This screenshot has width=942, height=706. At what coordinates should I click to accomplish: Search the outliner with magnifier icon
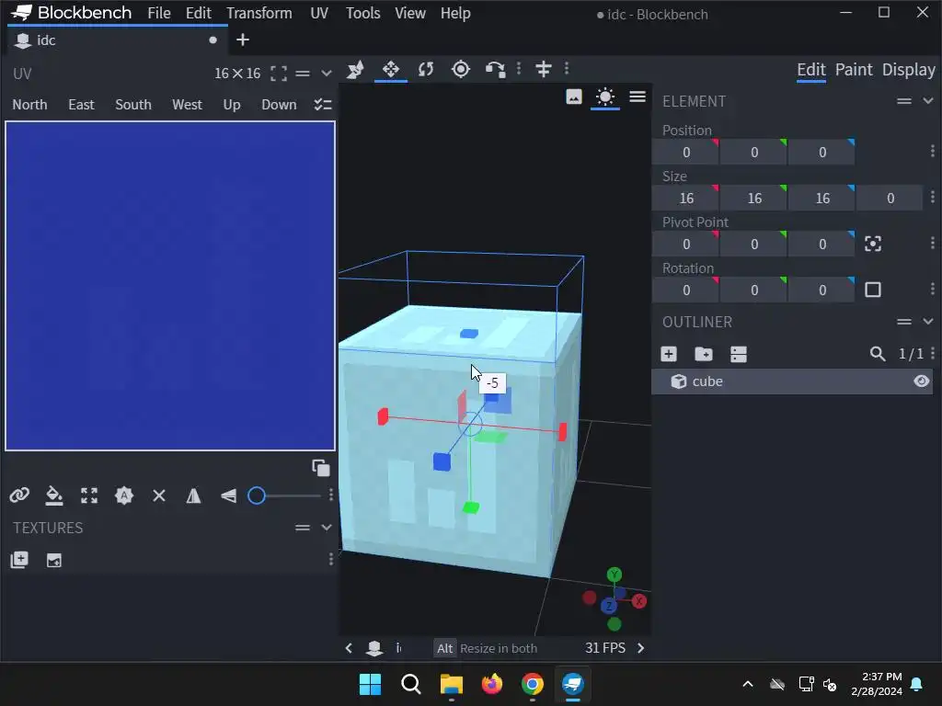(x=877, y=354)
